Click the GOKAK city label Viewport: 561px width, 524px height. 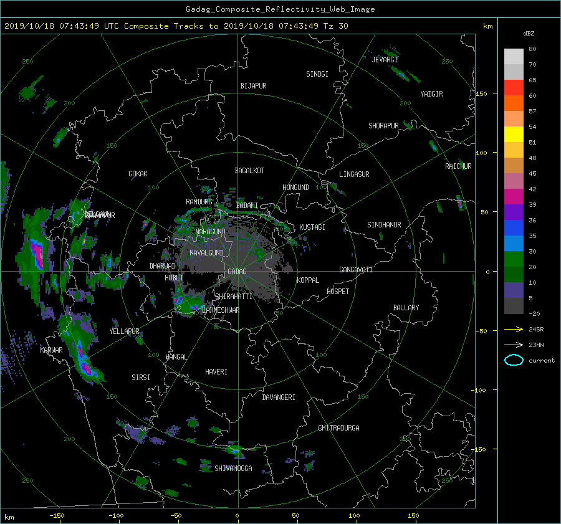(138, 174)
